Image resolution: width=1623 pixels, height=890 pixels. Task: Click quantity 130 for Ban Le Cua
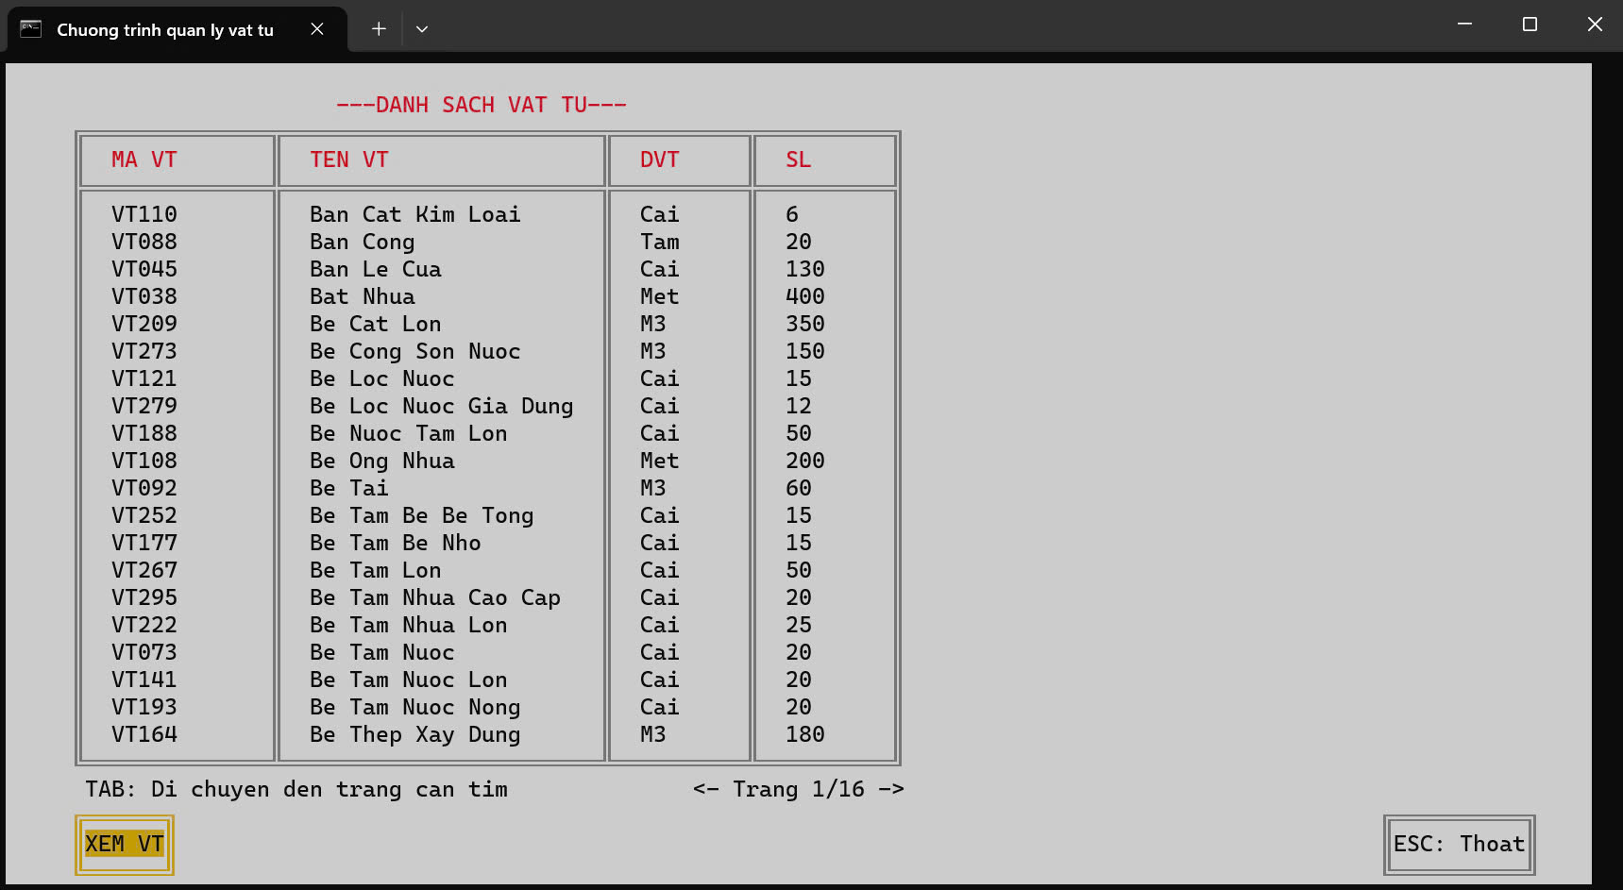pos(805,270)
